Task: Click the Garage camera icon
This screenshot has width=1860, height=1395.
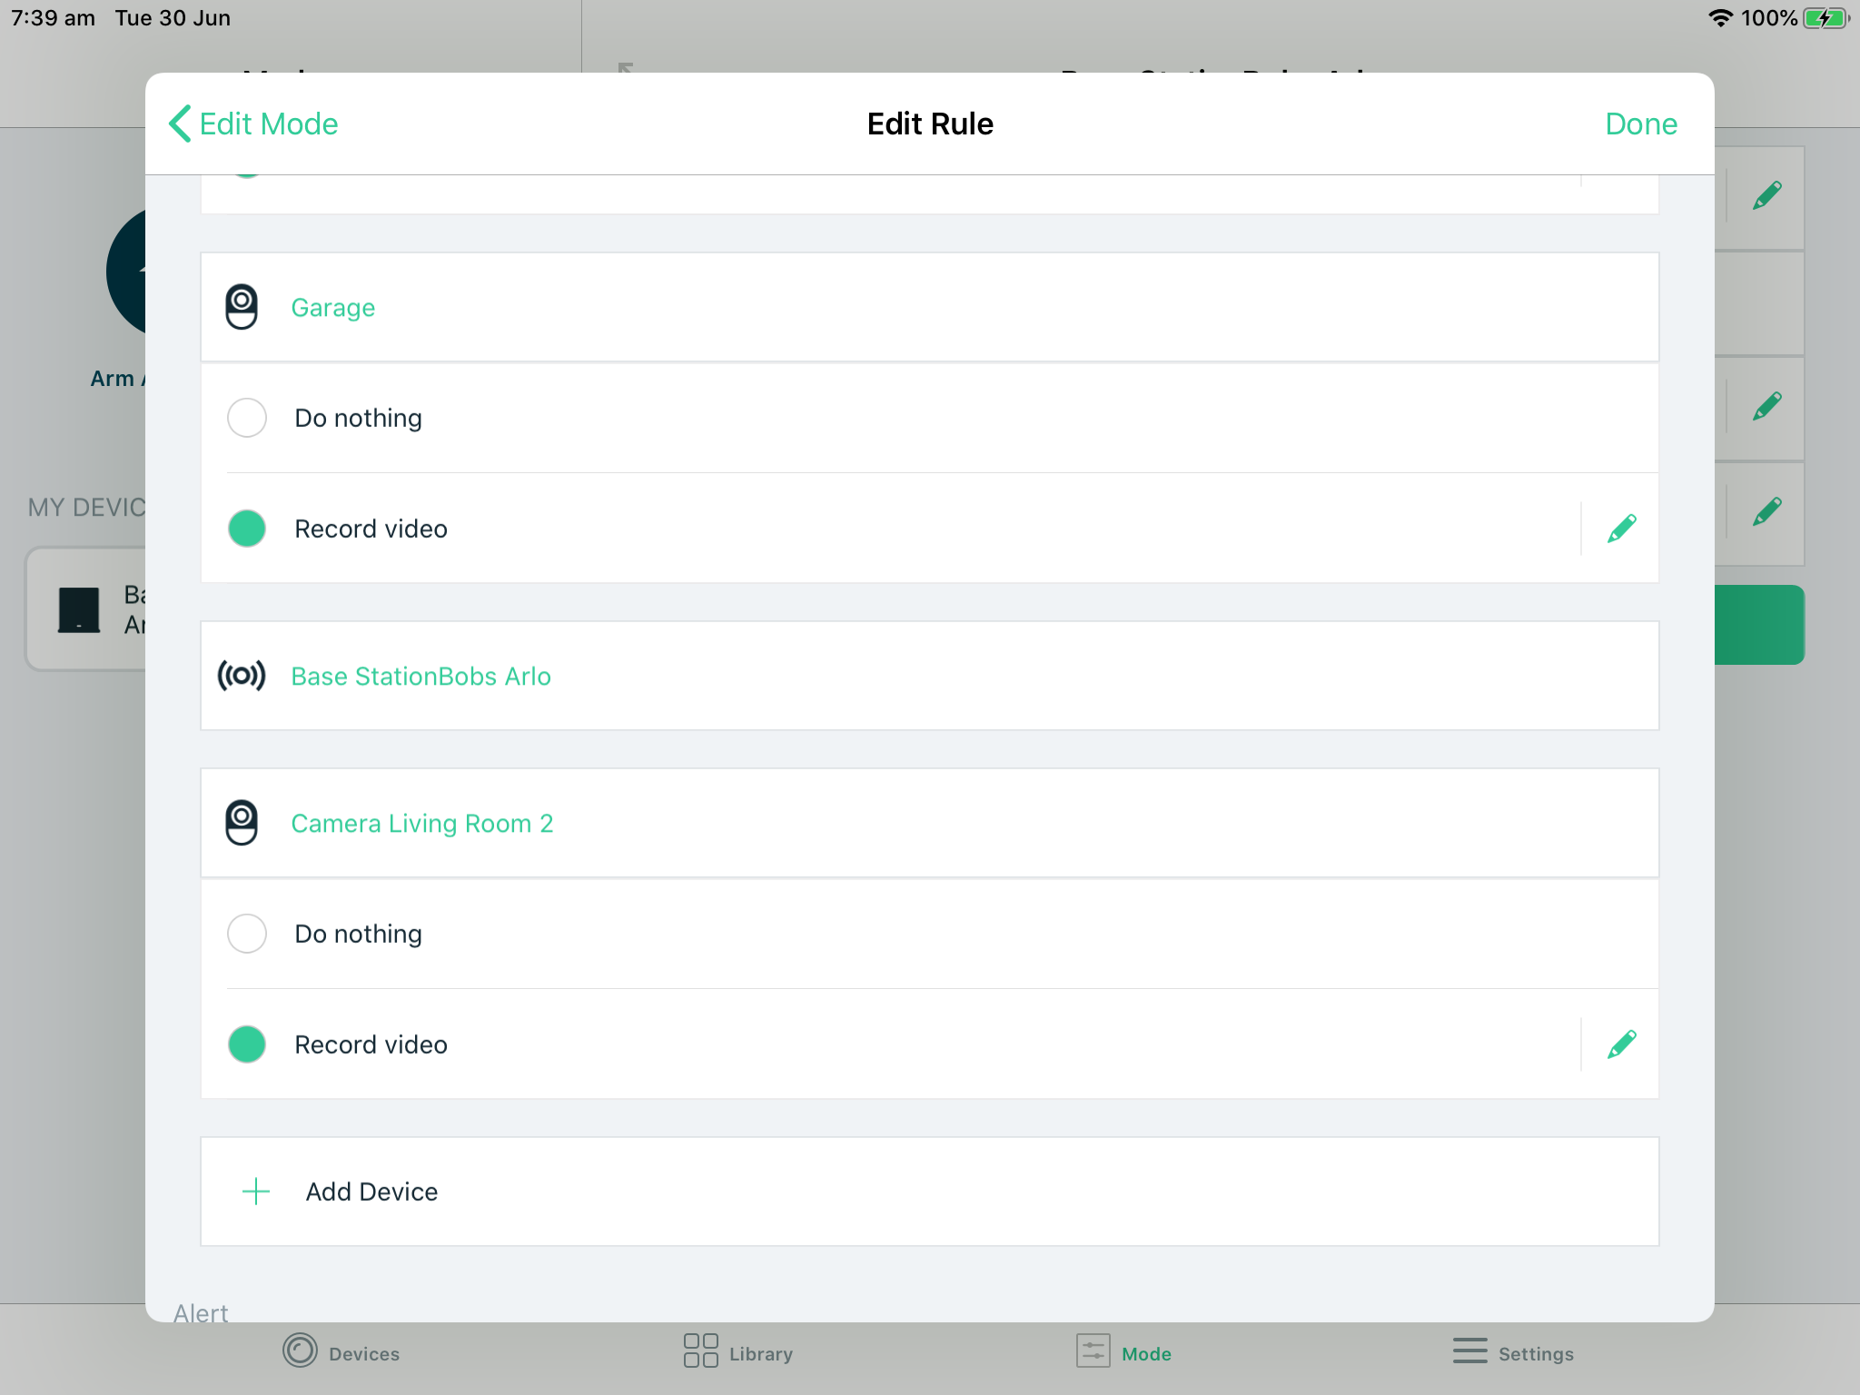Action: click(240, 305)
